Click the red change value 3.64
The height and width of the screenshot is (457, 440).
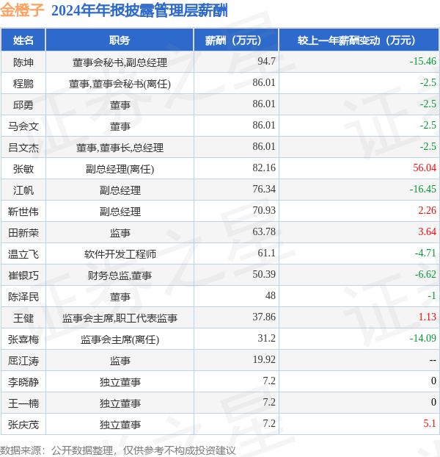(x=428, y=231)
